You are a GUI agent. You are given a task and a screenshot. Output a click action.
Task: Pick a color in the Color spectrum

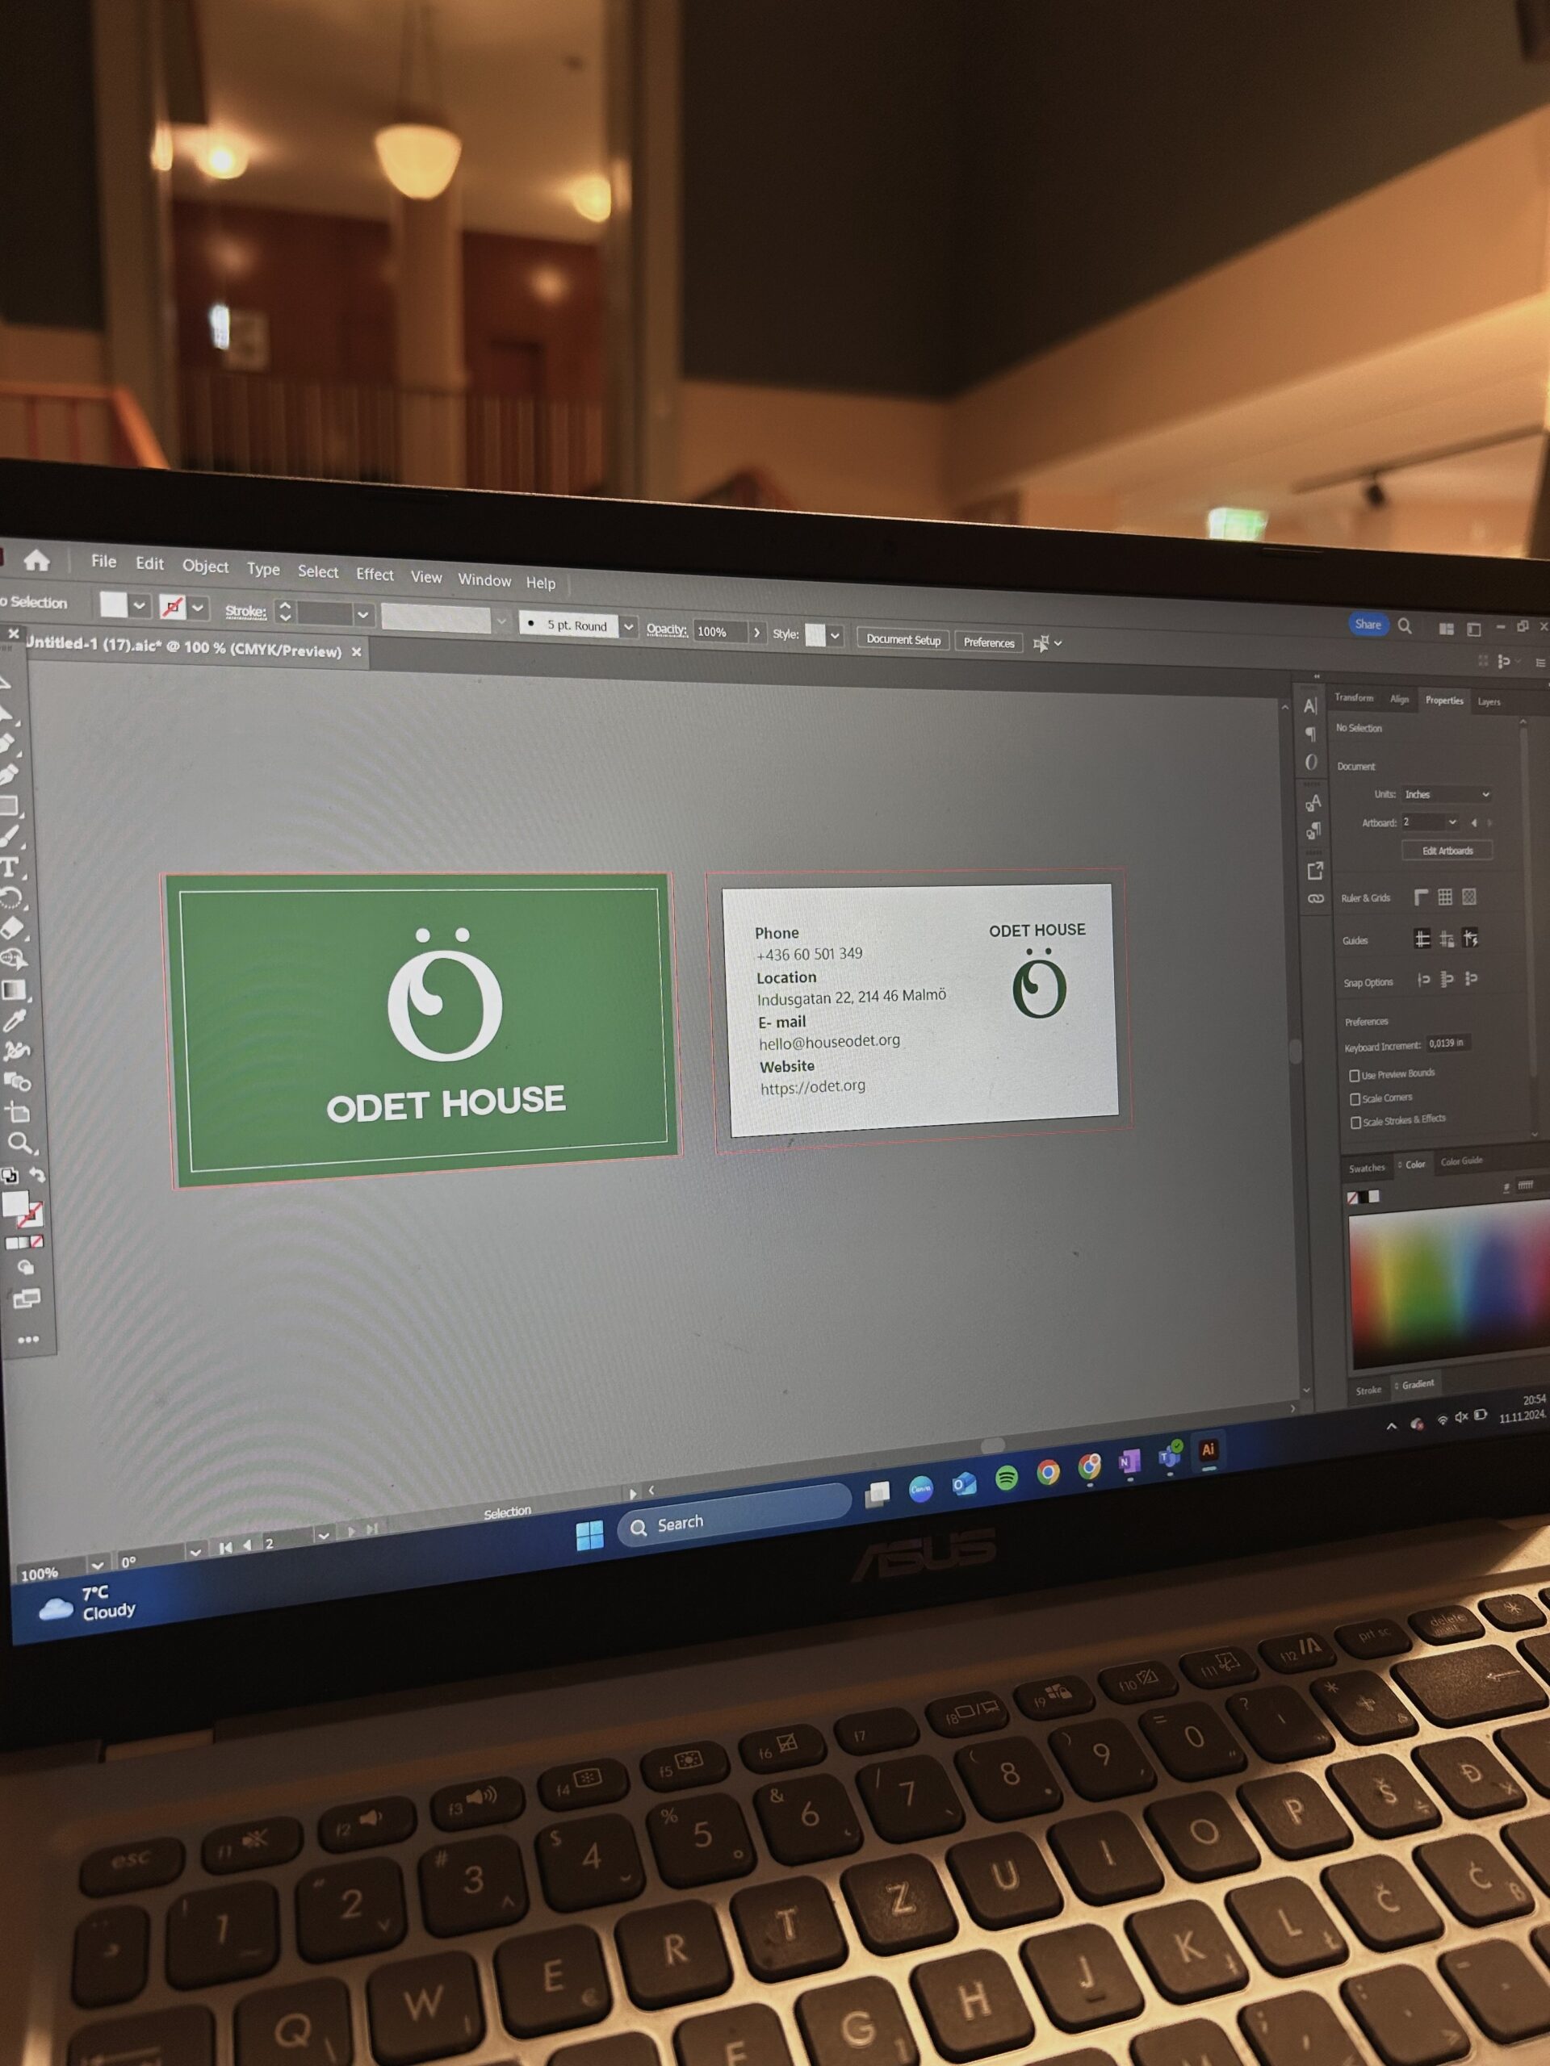point(1449,1284)
